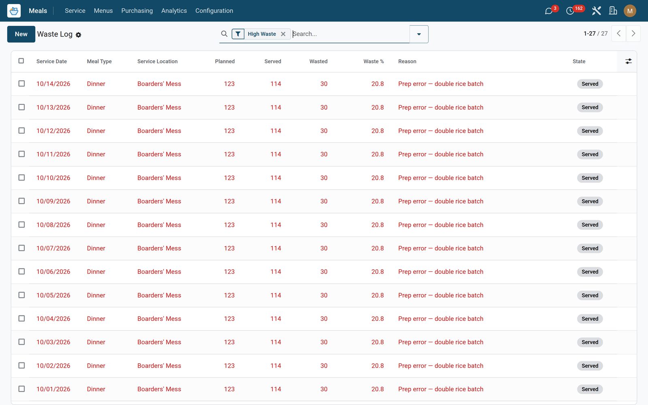This screenshot has width=648, height=405.
Task: Open the messages chat icon
Action: (549, 11)
